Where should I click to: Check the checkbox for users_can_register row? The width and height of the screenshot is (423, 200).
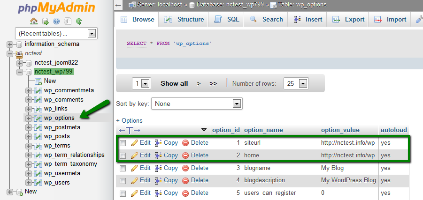(x=123, y=193)
